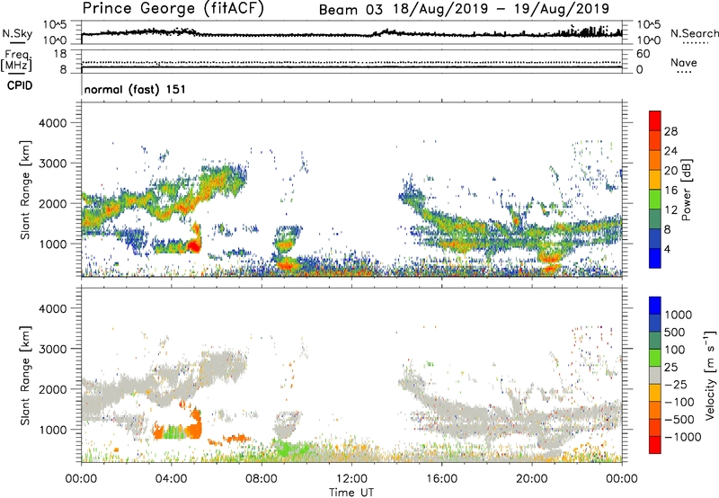The height and width of the screenshot is (498, 719).
Task: Click the "Slant Range [km]" label of Velocity panel
Action: pos(26,375)
